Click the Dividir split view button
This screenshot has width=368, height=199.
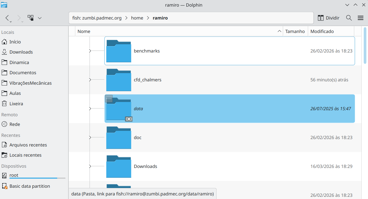[328, 18]
